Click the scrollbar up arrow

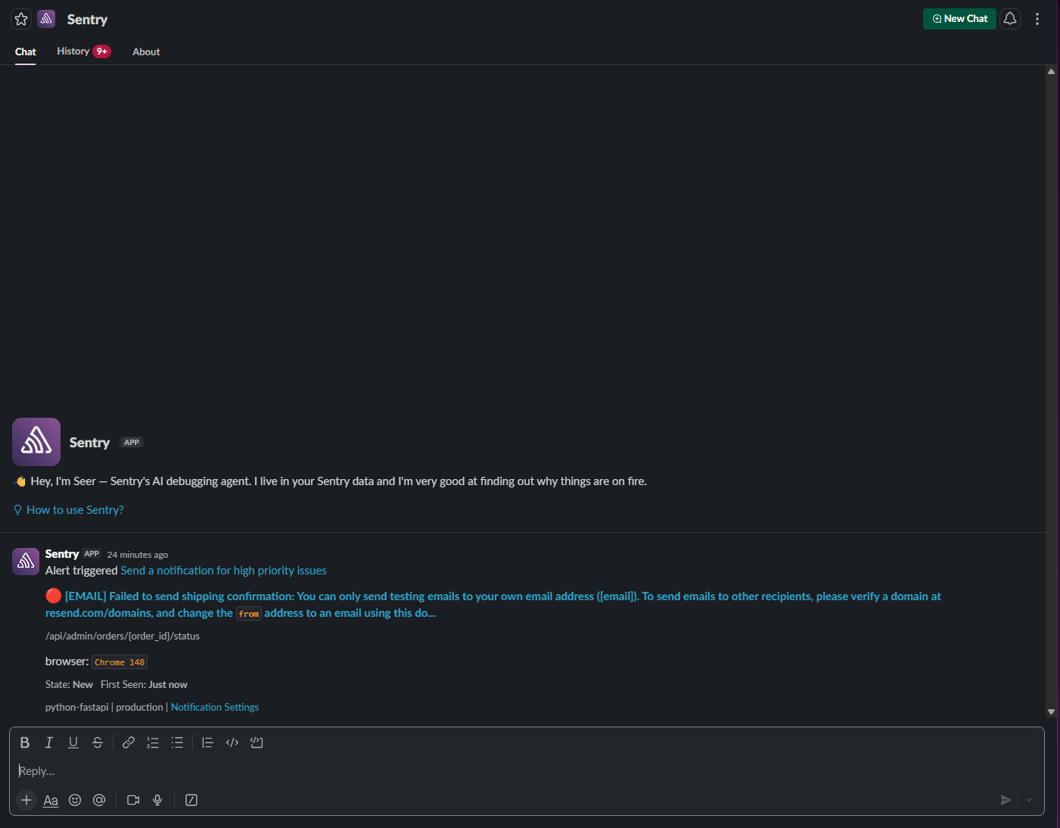point(1051,71)
